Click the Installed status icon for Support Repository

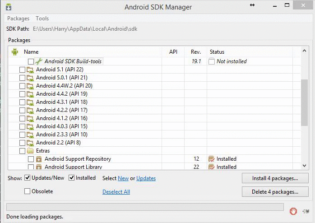[211, 159]
